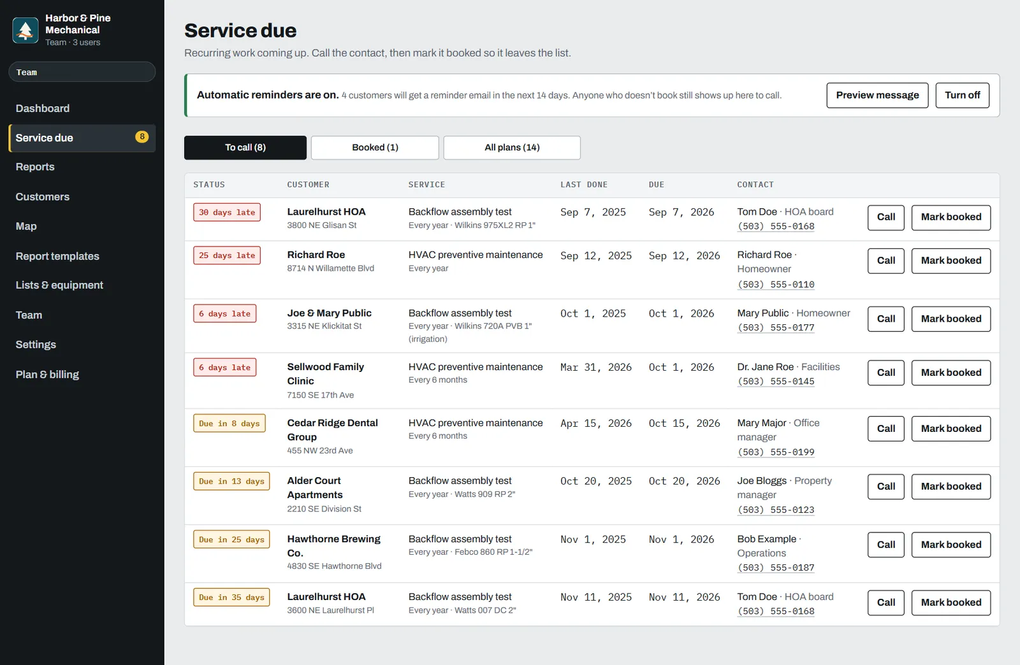The image size is (1020, 665).
Task: Click the DUE column header
Action: tap(657, 185)
